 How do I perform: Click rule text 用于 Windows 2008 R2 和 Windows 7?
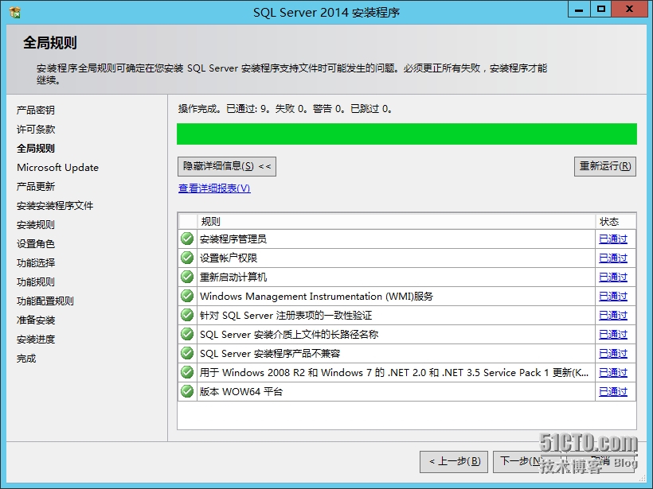pyautogui.click(x=394, y=373)
